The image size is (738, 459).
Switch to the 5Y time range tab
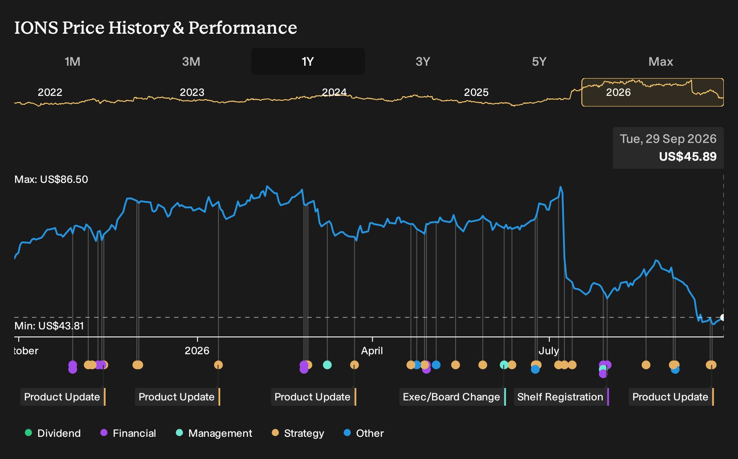tap(539, 61)
